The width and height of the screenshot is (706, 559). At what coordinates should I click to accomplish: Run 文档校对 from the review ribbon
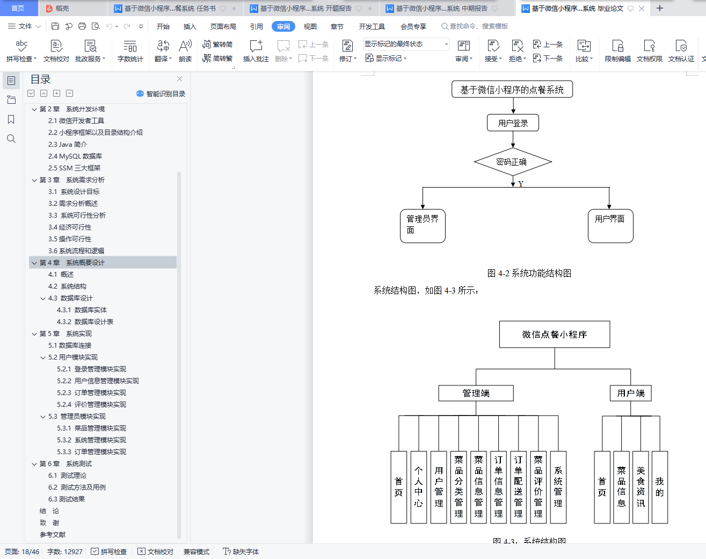click(56, 51)
